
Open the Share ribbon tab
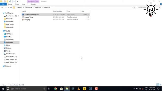17,4
